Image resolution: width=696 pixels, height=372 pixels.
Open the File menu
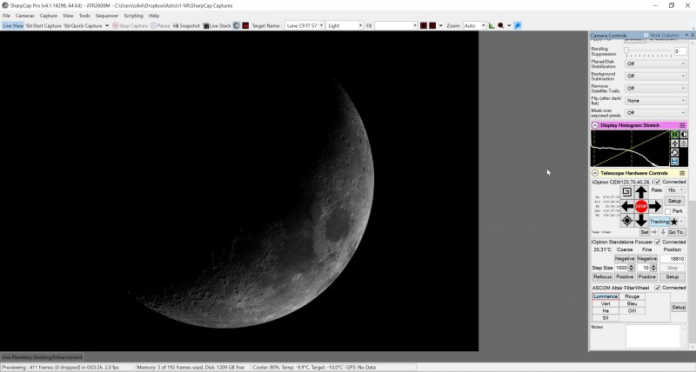(x=6, y=16)
